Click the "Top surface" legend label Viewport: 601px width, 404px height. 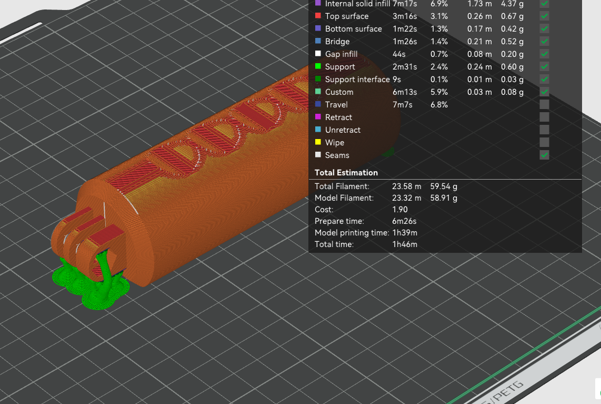pyautogui.click(x=346, y=16)
